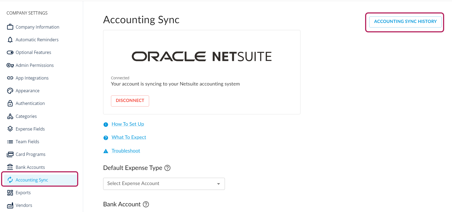This screenshot has width=452, height=212.
Task: Open the How To Set Up link
Action: 128,124
